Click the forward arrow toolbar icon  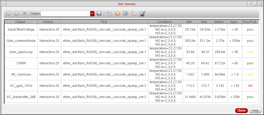[16, 13]
